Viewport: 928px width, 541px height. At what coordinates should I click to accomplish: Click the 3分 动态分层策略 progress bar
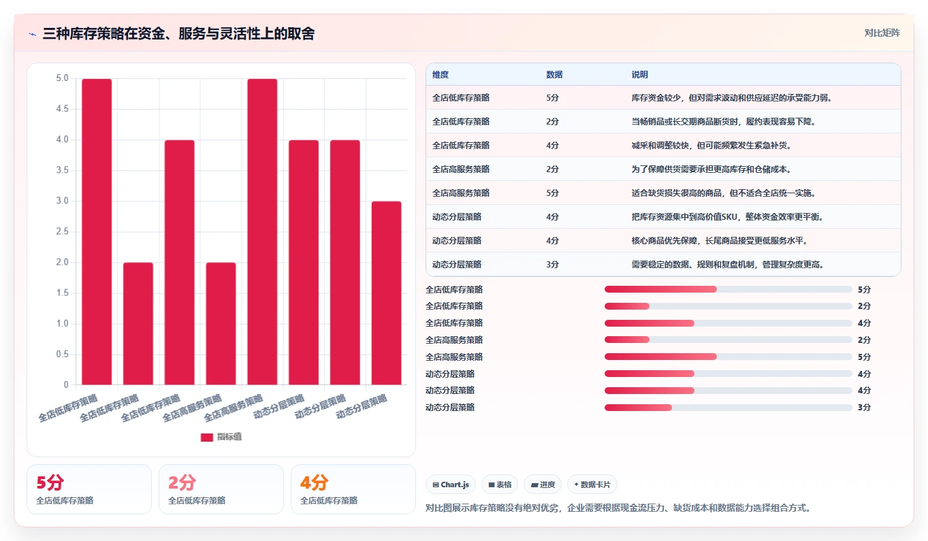point(729,408)
